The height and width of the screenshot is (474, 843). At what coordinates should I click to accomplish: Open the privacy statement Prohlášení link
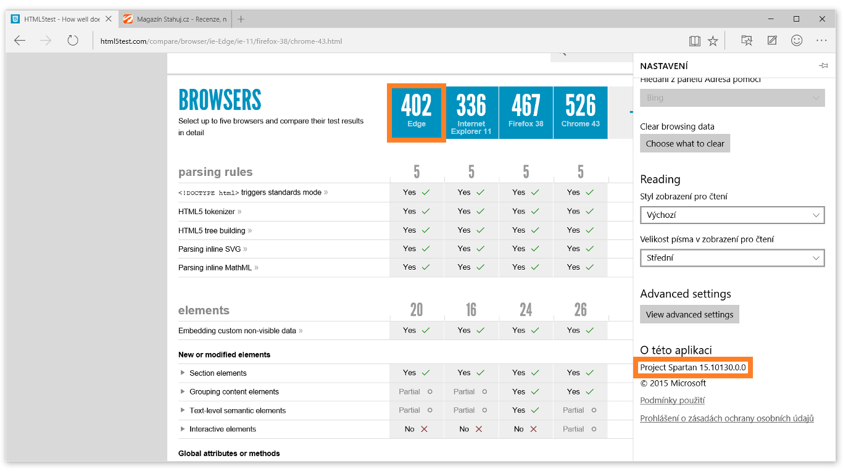pyautogui.click(x=727, y=418)
